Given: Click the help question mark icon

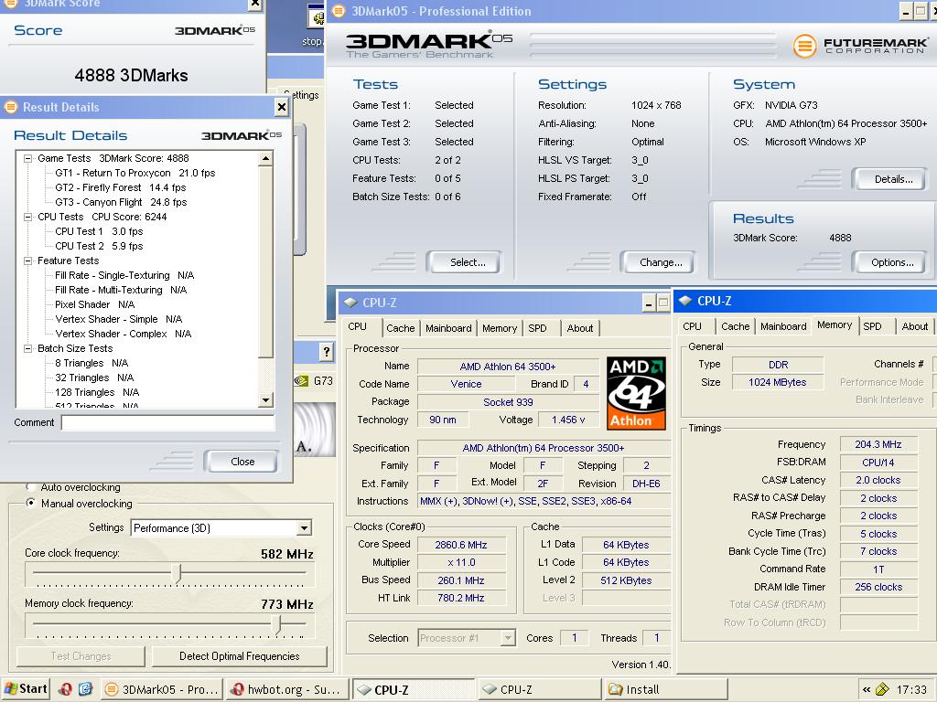Looking at the screenshot, I should click(x=327, y=352).
